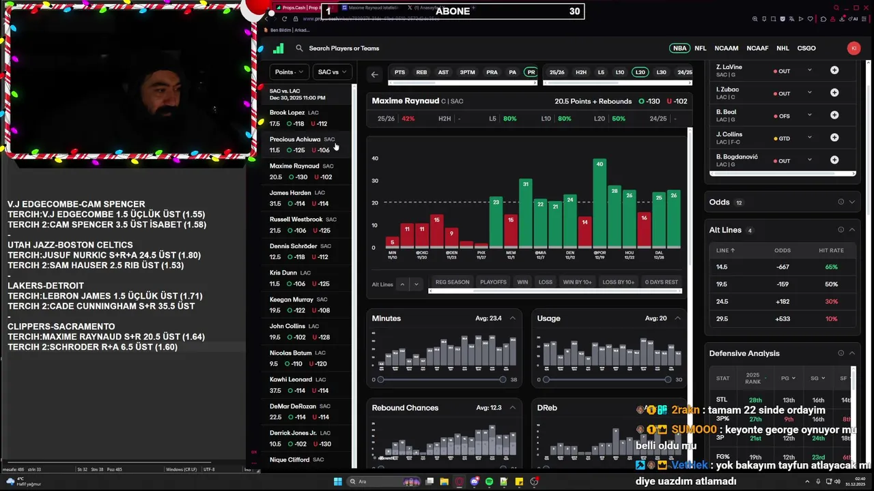Click the Search Players or Teams field
Screen dimensions: 874x491
click(343, 48)
